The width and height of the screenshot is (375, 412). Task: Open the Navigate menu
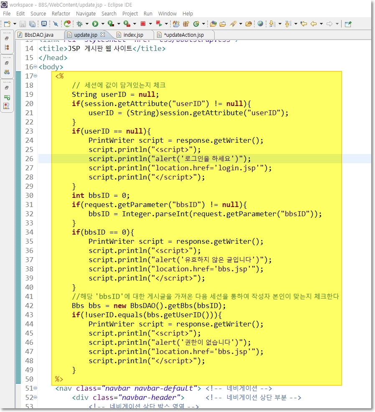pos(86,14)
